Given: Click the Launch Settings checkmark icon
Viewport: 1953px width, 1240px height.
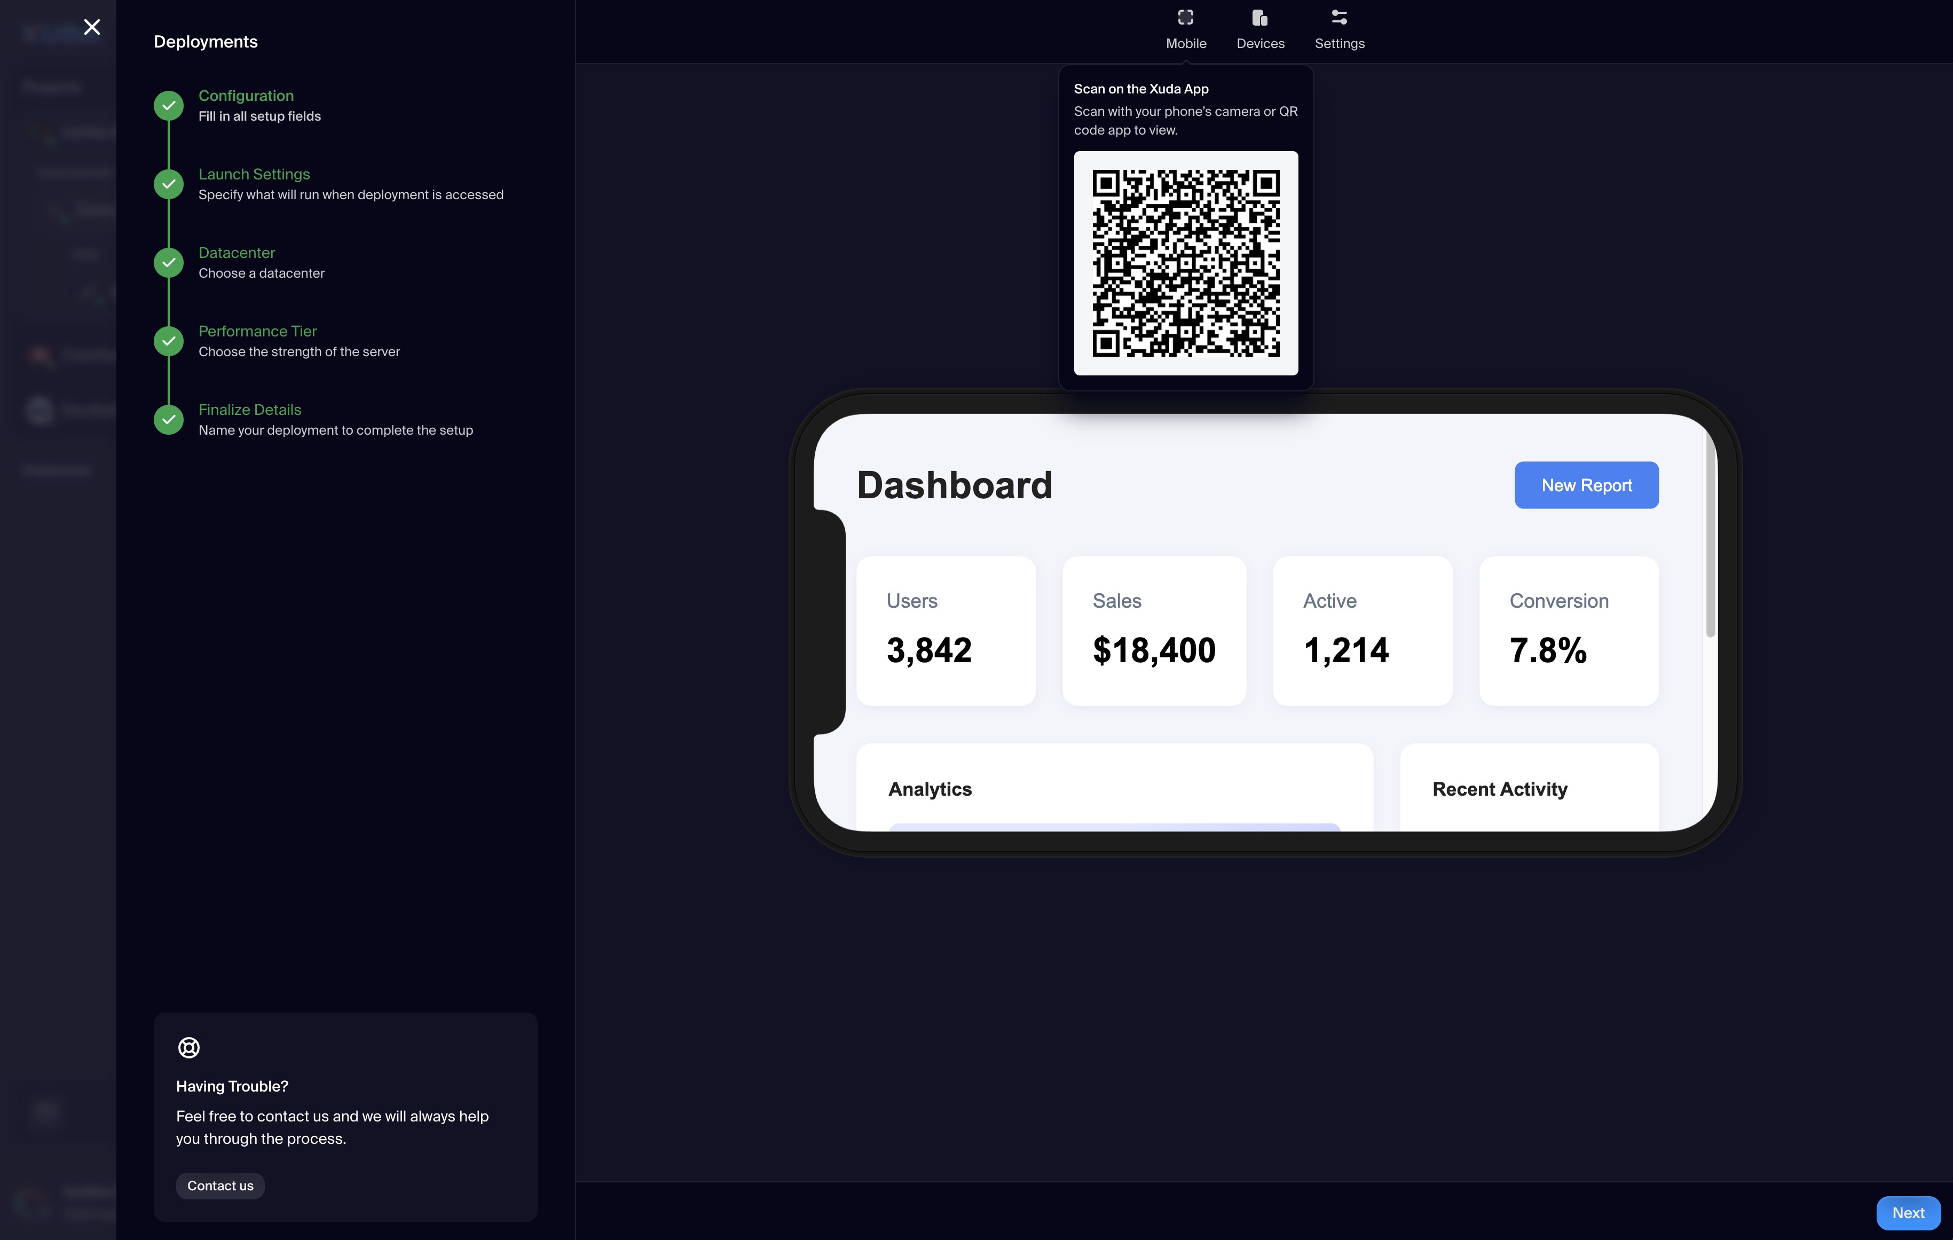Looking at the screenshot, I should [169, 184].
